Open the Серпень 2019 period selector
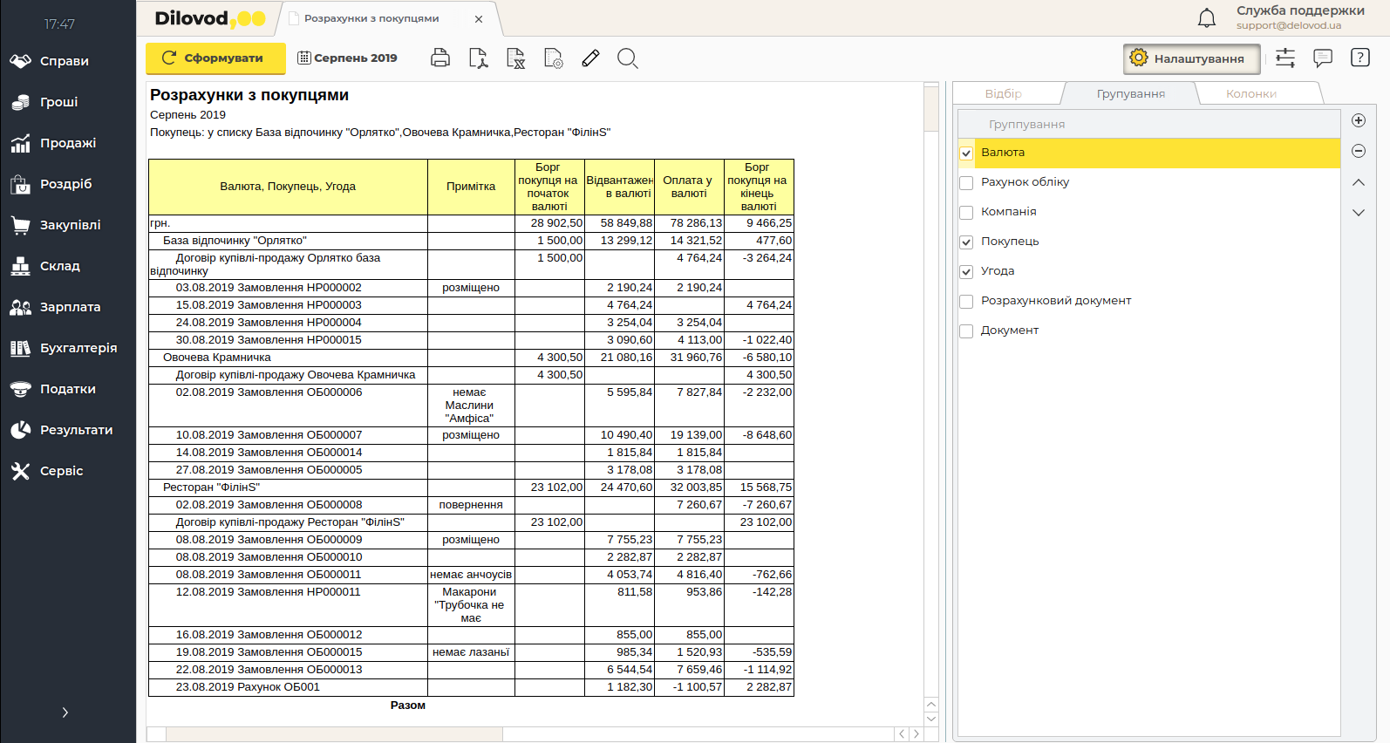Screen dimensions: 1390x743 pos(347,58)
